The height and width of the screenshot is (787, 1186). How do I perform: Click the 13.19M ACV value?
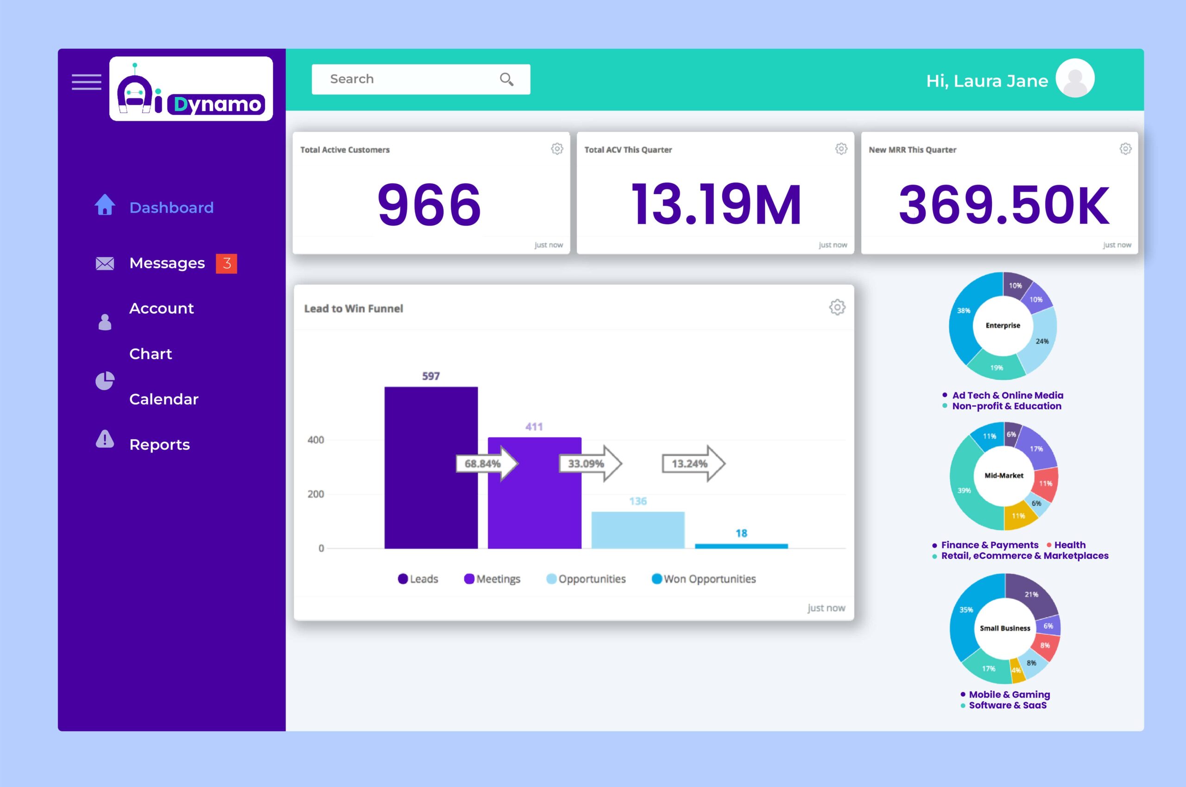716,204
